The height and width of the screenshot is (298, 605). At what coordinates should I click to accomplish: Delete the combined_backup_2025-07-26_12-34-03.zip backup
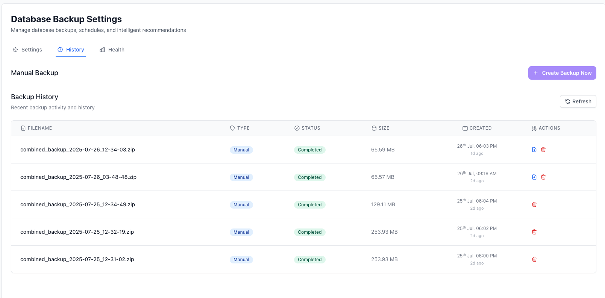tap(543, 150)
